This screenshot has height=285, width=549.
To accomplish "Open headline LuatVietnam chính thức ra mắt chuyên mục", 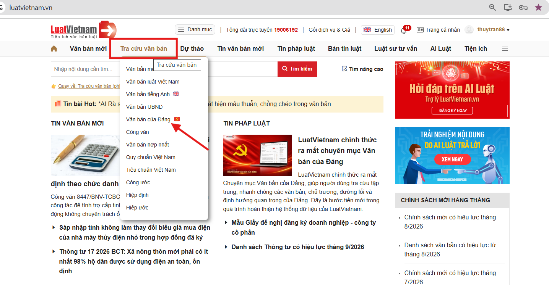I will click(x=337, y=151).
